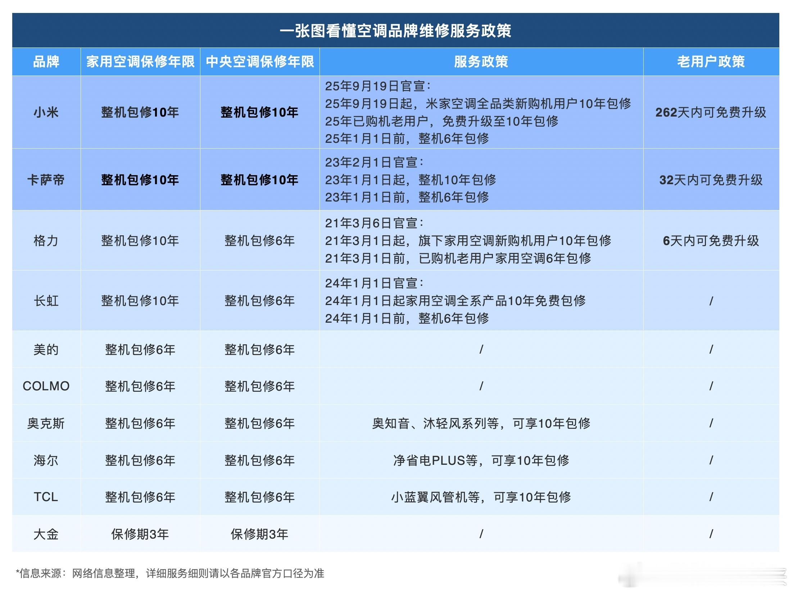Click 小蓝翼风管机等，可享10年包修
The height and width of the screenshot is (595, 793).
pos(481,497)
